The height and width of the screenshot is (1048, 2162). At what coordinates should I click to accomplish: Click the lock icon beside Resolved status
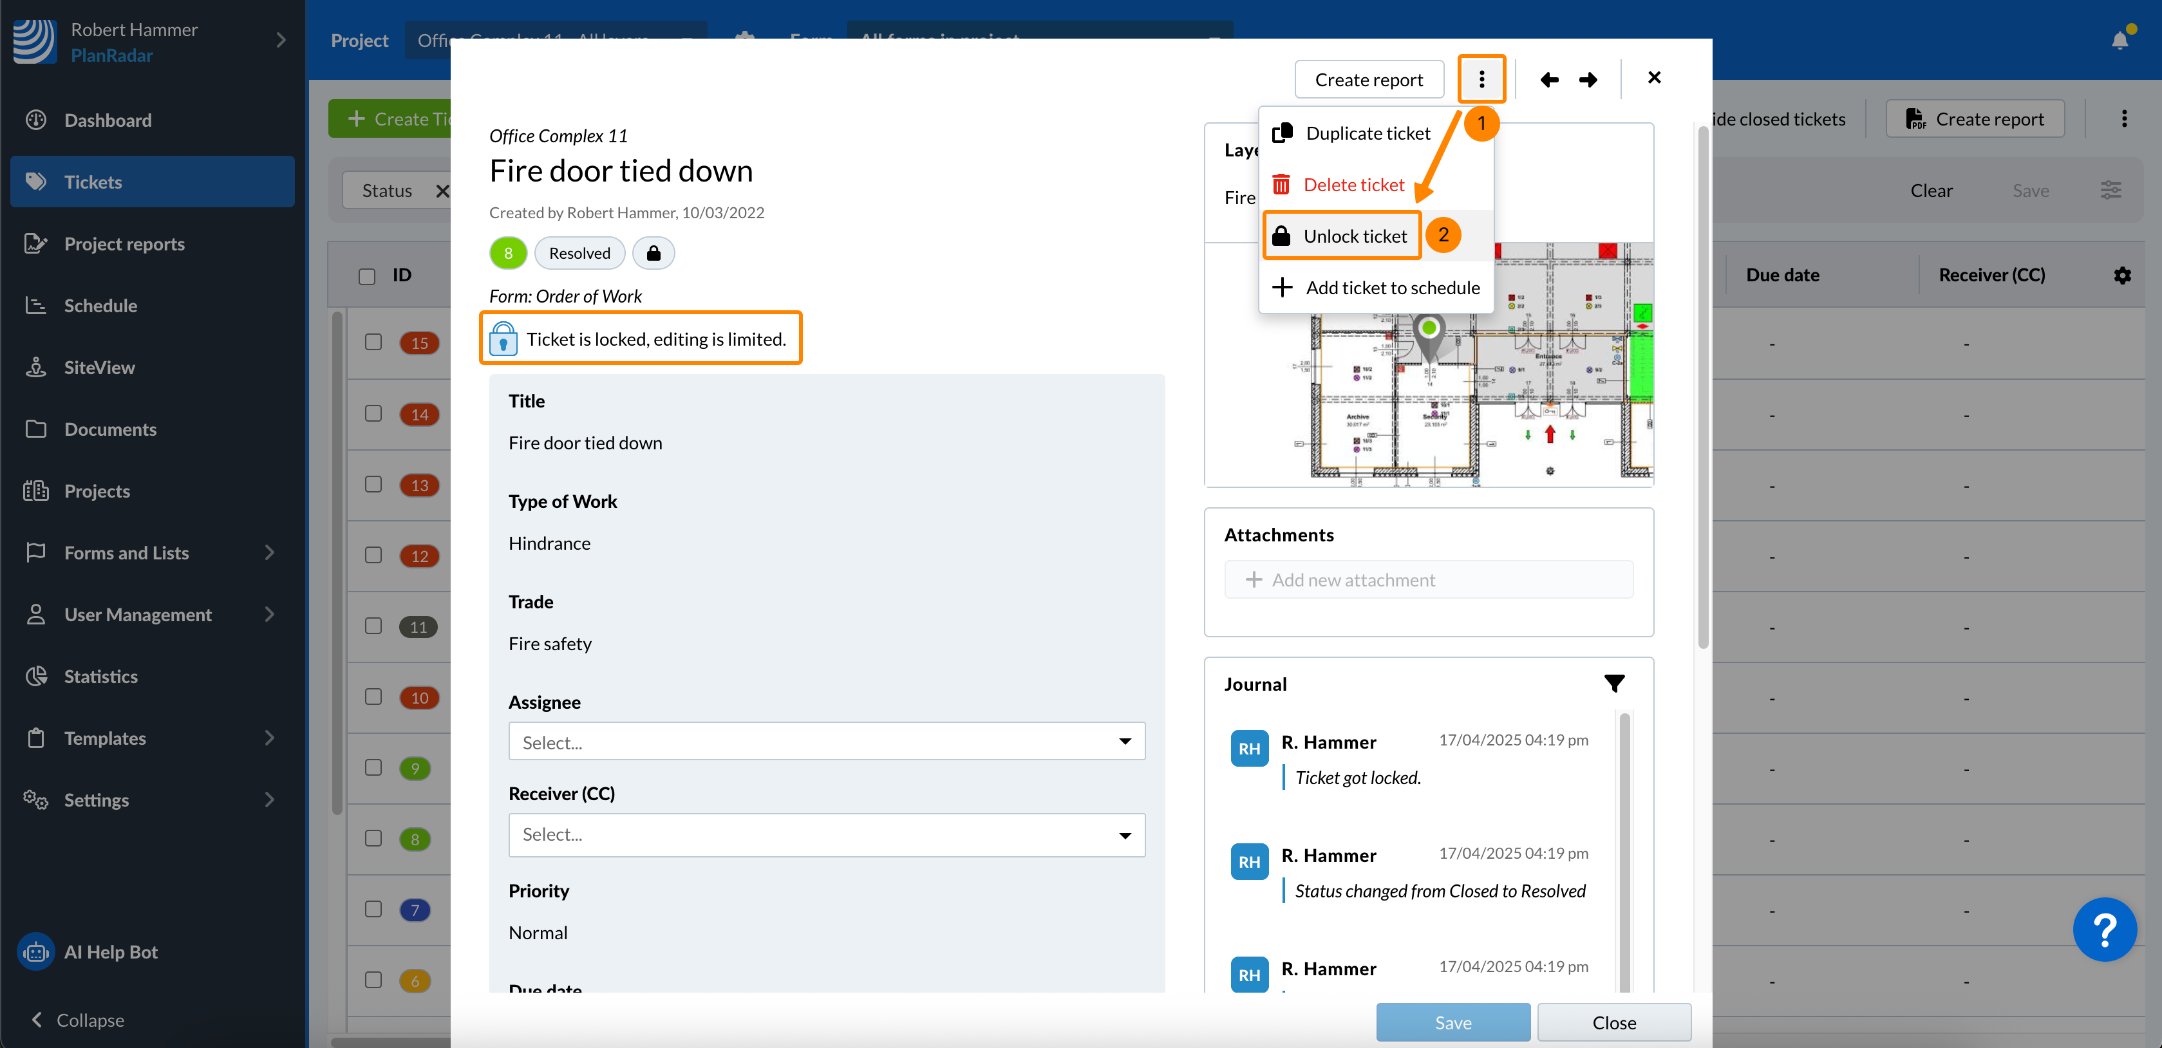point(653,252)
